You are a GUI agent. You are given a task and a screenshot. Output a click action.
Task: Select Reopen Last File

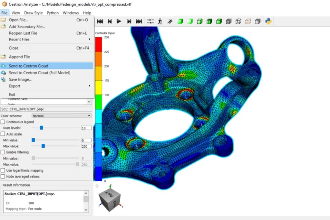tap(47, 33)
